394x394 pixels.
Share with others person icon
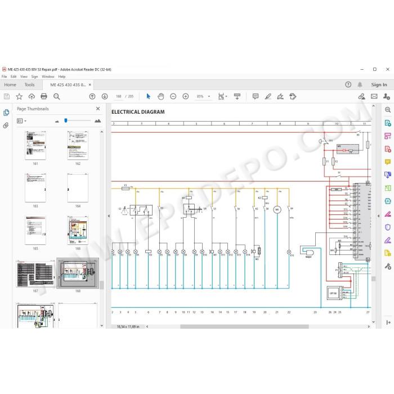point(387,96)
